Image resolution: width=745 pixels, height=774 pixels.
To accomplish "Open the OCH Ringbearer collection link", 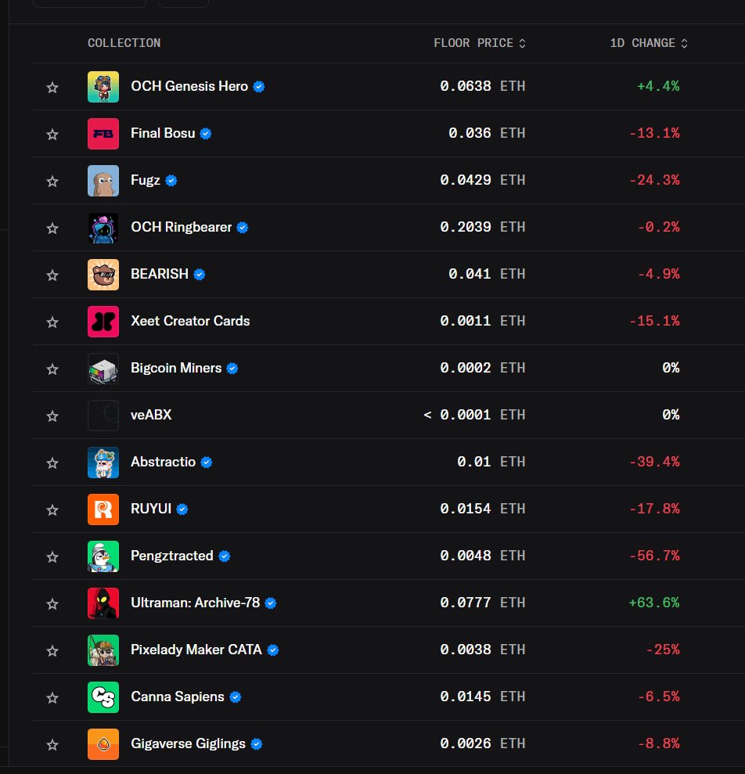I will [x=182, y=227].
